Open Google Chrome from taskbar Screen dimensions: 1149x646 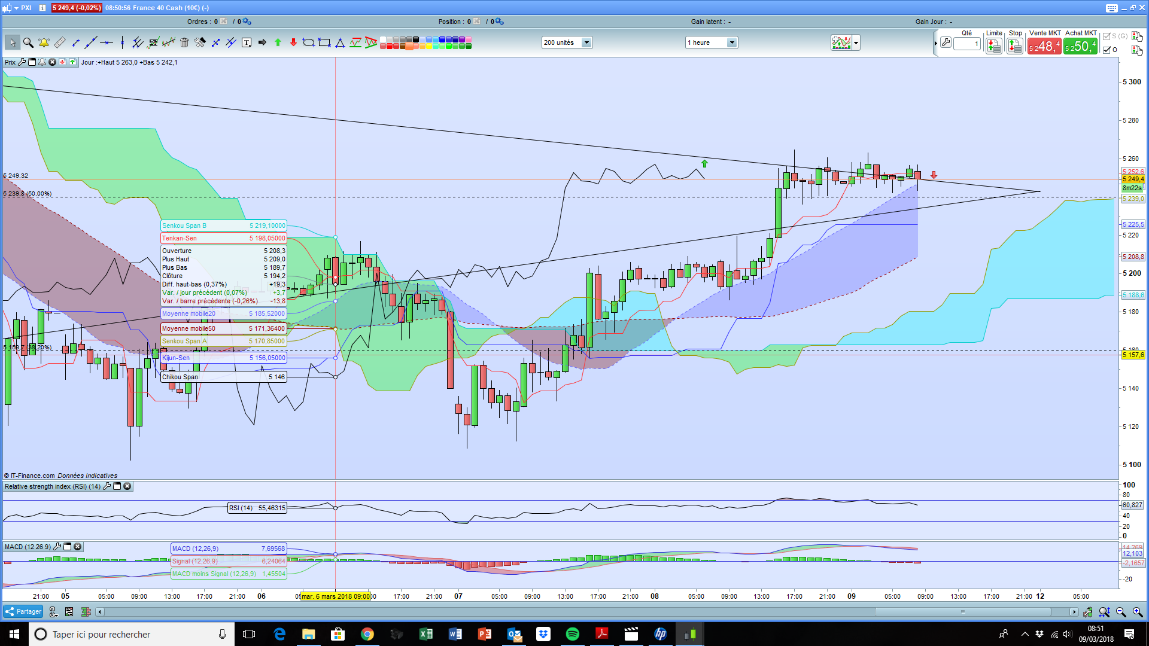click(x=367, y=634)
